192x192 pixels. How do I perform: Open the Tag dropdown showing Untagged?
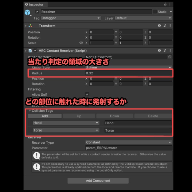pos(71,18)
